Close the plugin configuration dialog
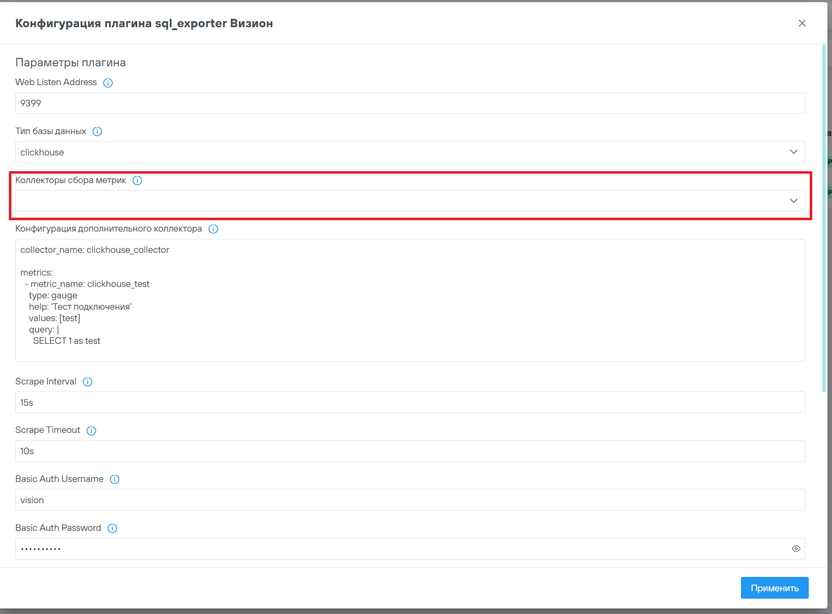832x614 pixels. pos(802,23)
